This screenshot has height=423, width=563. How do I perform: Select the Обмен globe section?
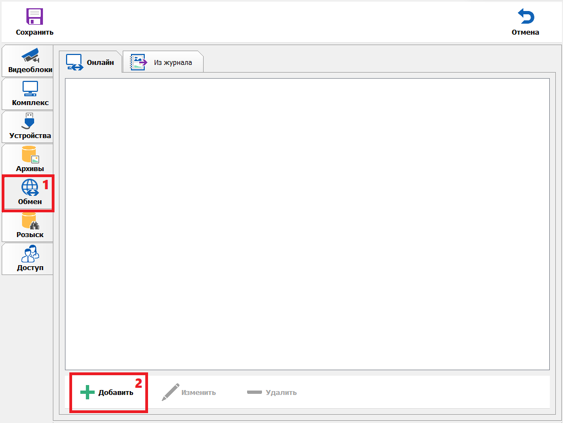30,193
